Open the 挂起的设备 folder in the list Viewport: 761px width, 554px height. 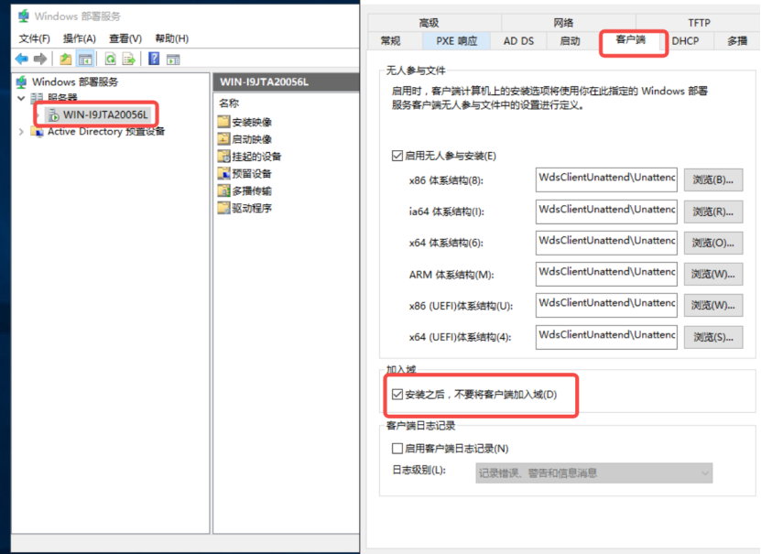(x=249, y=157)
